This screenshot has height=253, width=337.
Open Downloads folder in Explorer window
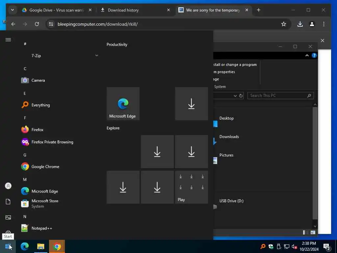tap(229, 137)
